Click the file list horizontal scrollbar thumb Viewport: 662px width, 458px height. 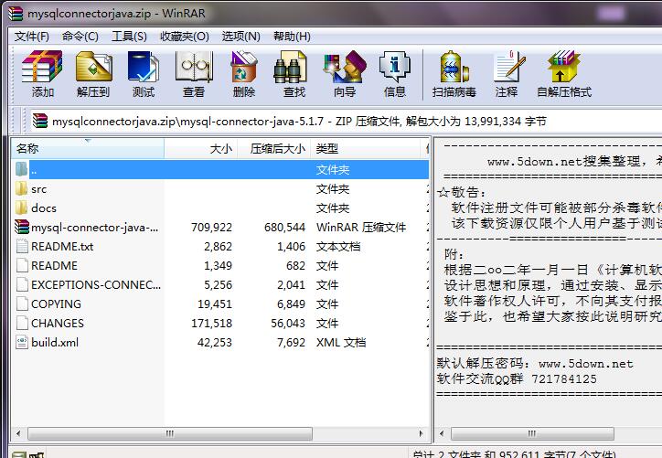tap(170, 433)
